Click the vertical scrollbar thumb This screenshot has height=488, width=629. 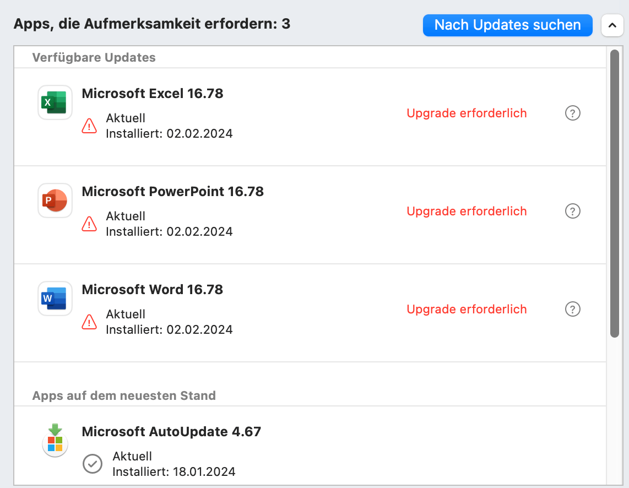(615, 193)
